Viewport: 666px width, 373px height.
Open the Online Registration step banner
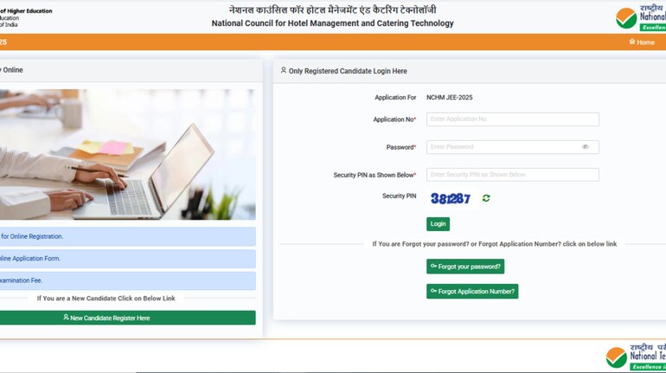tap(127, 236)
